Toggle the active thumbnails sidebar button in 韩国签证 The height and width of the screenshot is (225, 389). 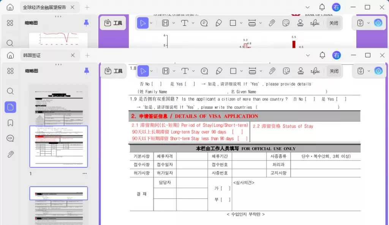(10, 107)
